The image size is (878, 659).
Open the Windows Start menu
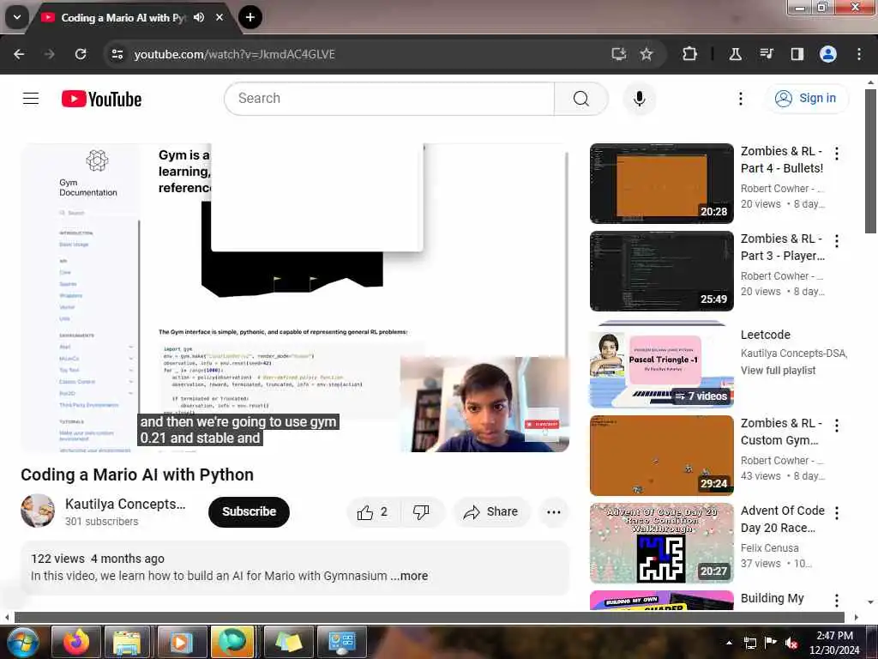pos(21,642)
